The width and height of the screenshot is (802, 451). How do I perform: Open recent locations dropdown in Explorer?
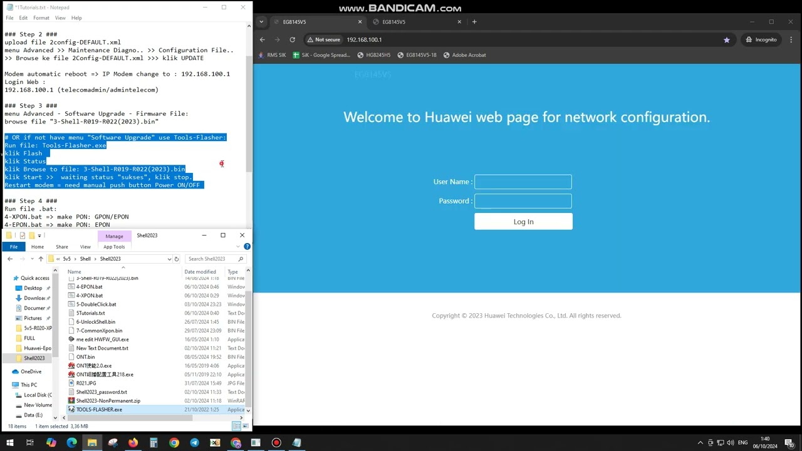pos(31,259)
